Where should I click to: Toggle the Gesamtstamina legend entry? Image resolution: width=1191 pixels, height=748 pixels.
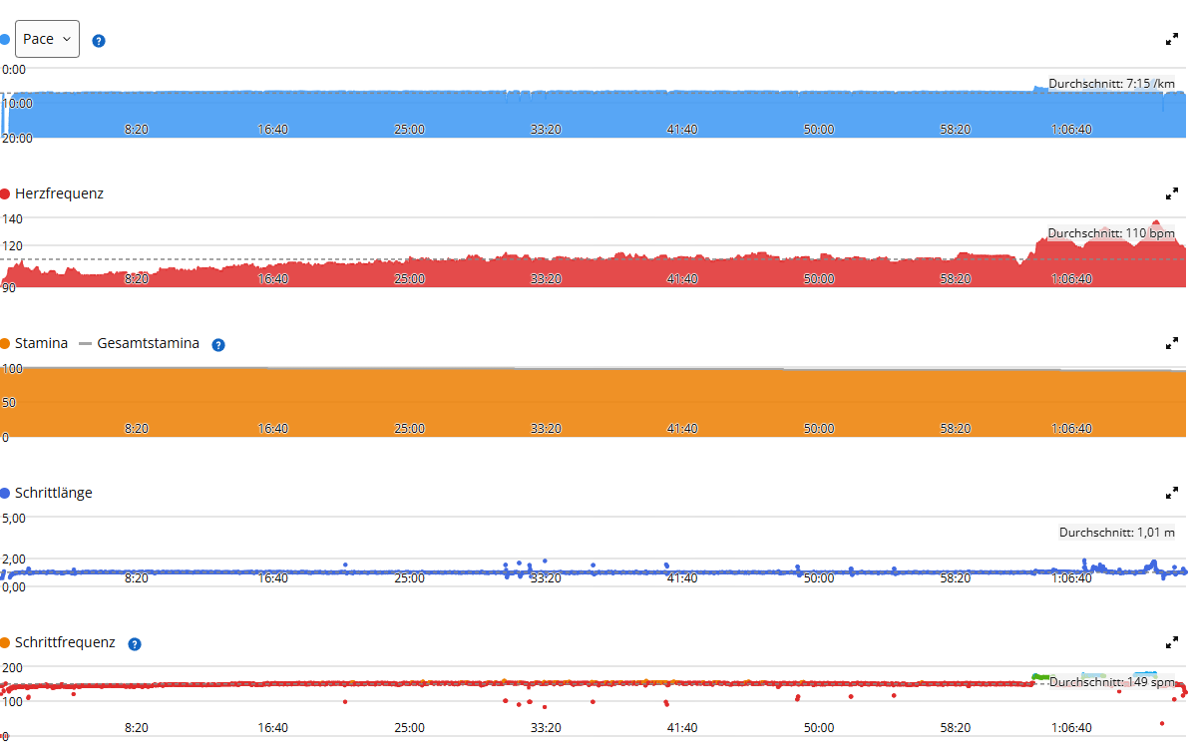coord(139,343)
